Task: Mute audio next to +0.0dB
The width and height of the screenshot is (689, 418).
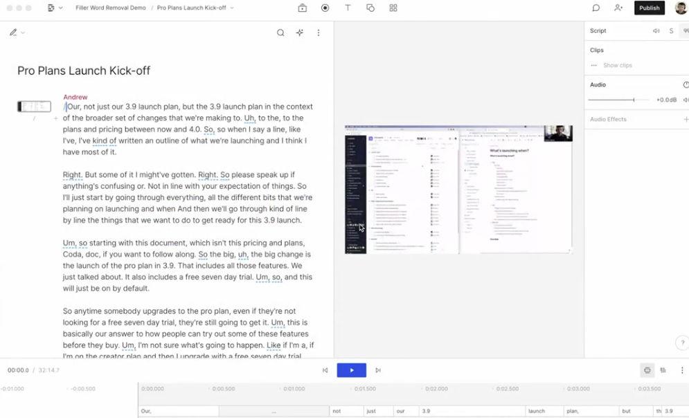Action: coord(686,100)
